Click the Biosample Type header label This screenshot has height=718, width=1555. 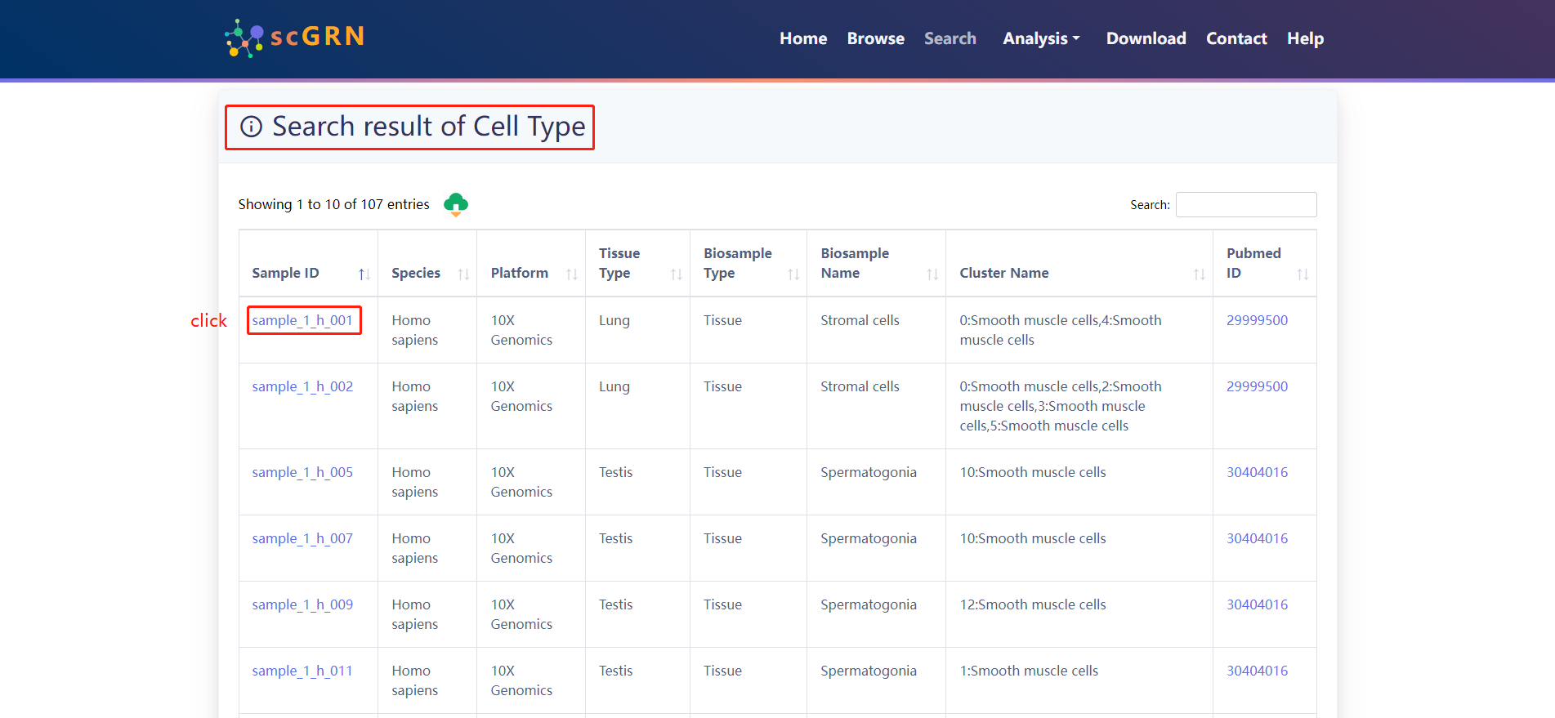coord(738,263)
